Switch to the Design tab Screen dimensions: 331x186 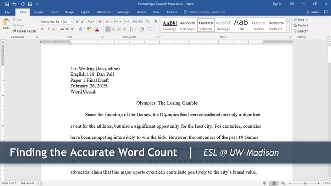pyautogui.click(x=69, y=12)
